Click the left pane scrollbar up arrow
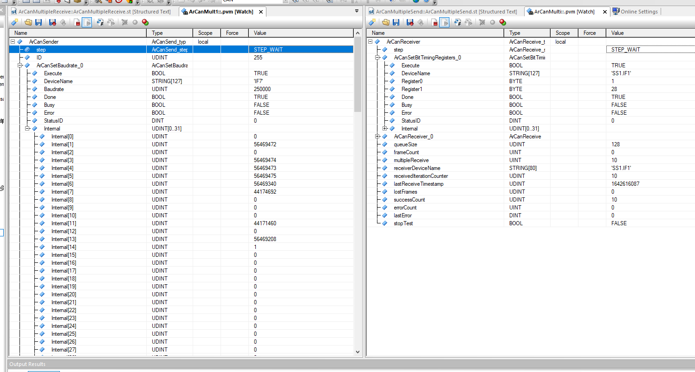Image resolution: width=695 pixels, height=372 pixels. point(357,33)
